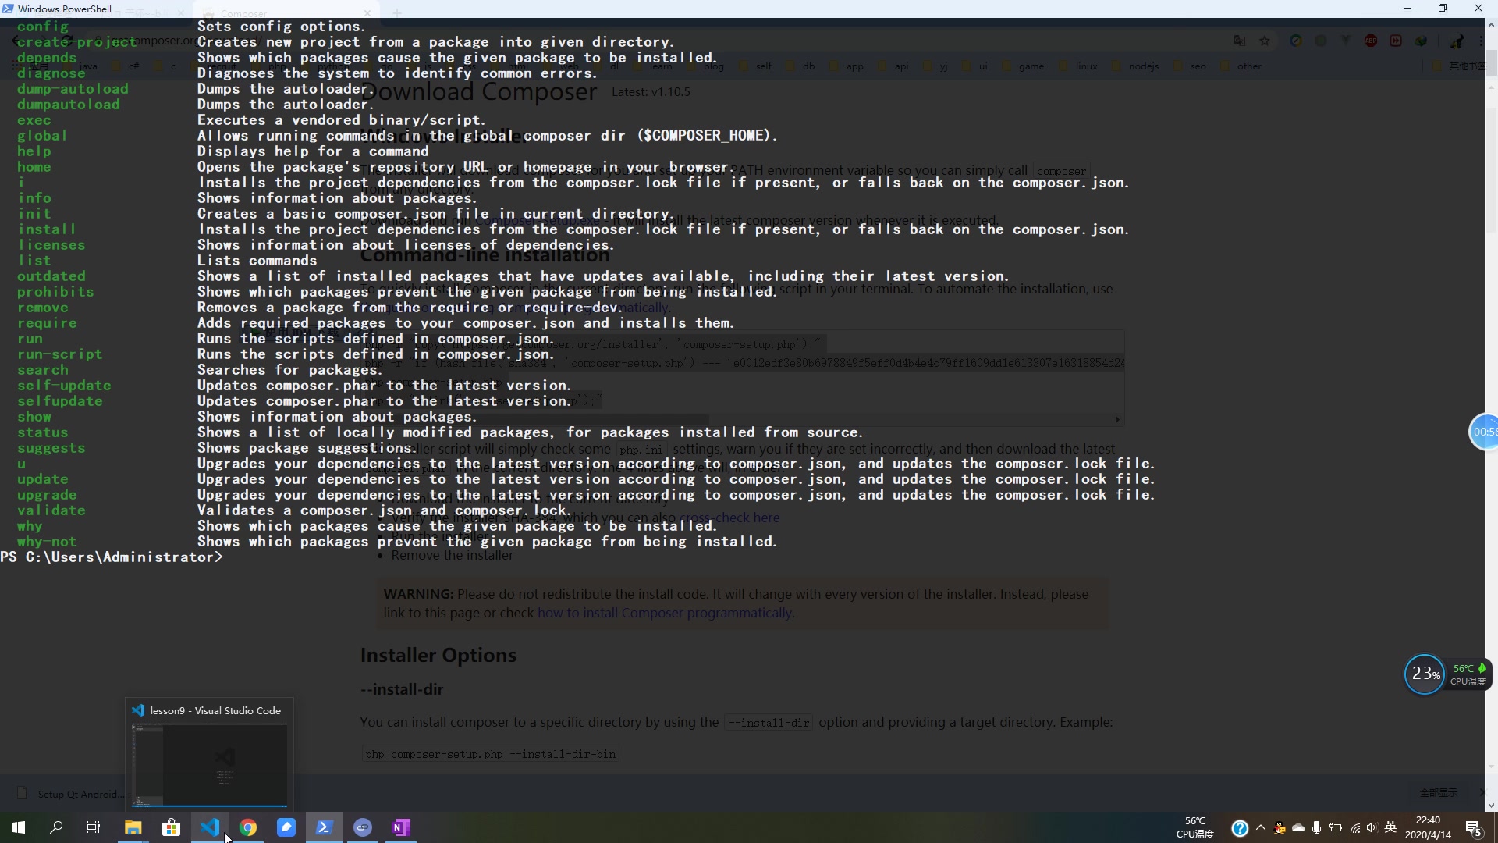Click 'how to install Composer programmatically' link
Image resolution: width=1498 pixels, height=843 pixels.
tap(665, 613)
